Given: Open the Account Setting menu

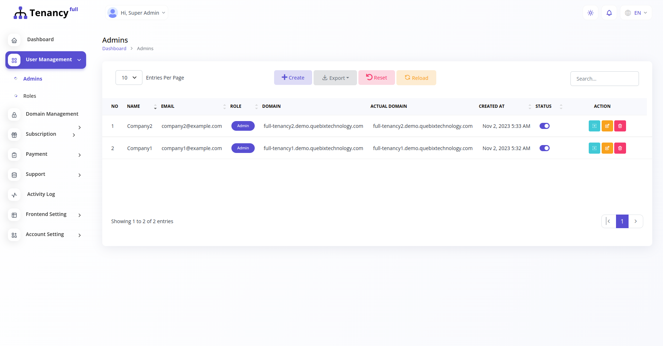Looking at the screenshot, I should tap(45, 234).
